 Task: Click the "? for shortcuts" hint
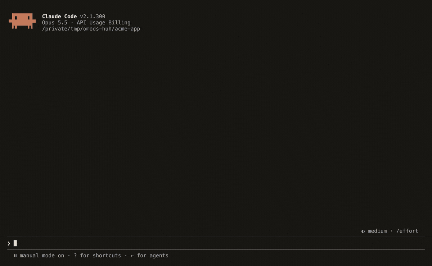pyautogui.click(x=97, y=256)
